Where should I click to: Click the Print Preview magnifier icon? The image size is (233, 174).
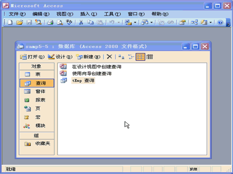(60, 22)
